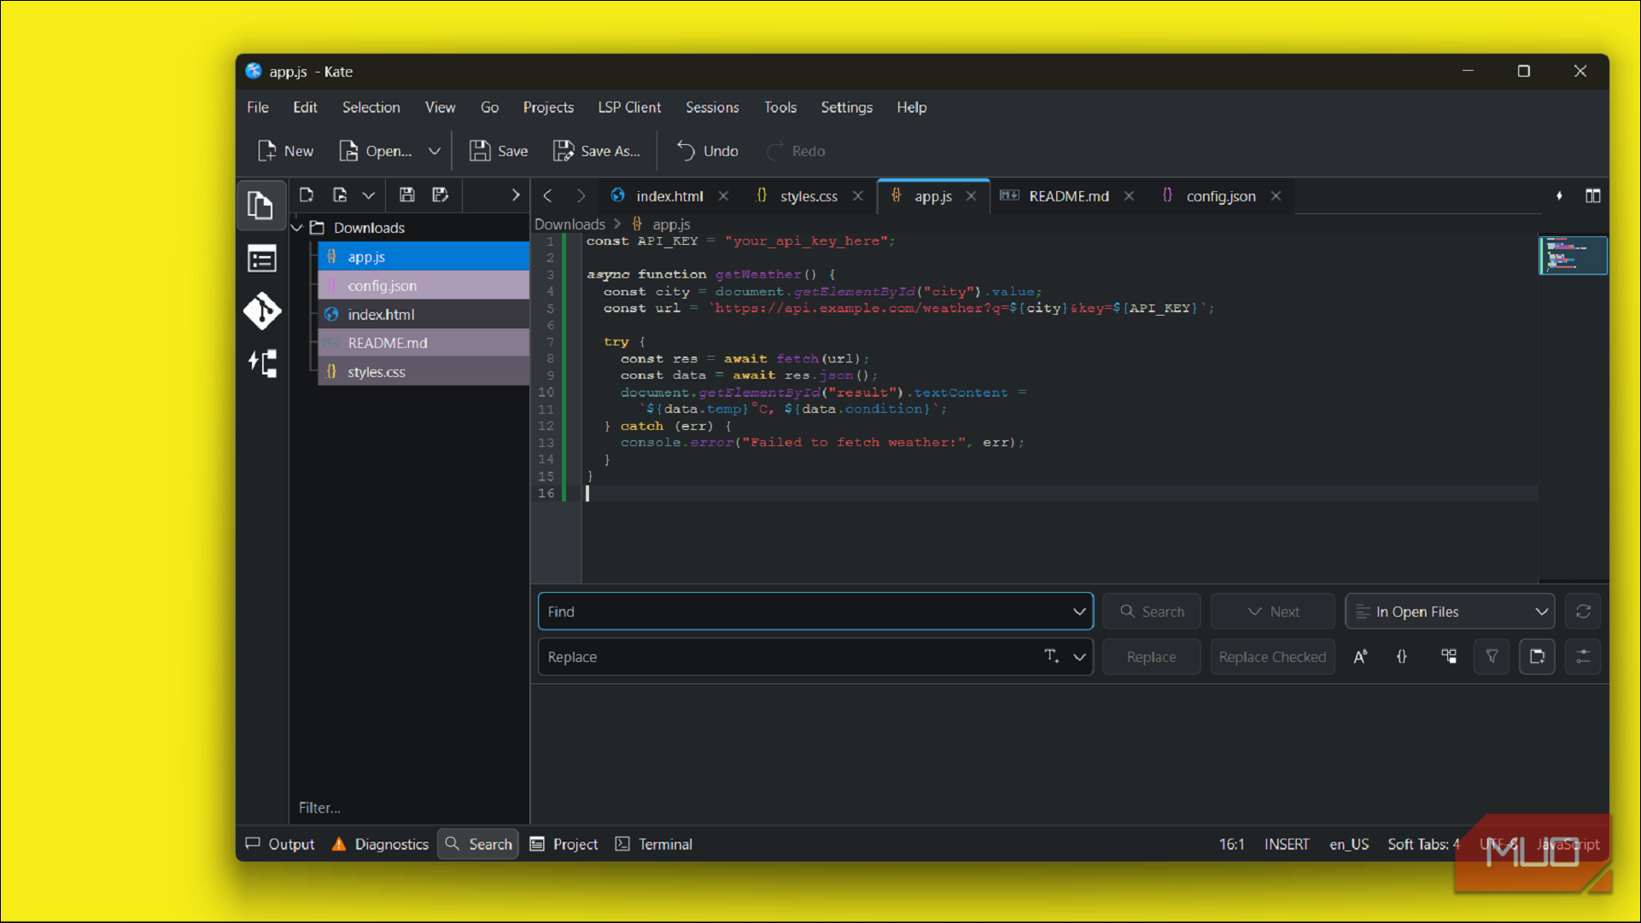
Task: Click the Save As... toolbar button
Action: point(597,151)
